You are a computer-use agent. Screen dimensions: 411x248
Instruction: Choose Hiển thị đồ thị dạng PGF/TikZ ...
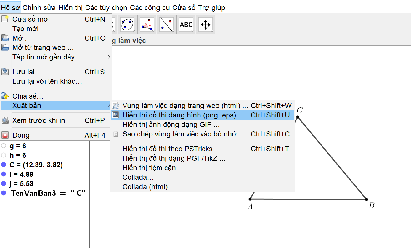pyautogui.click(x=203, y=158)
